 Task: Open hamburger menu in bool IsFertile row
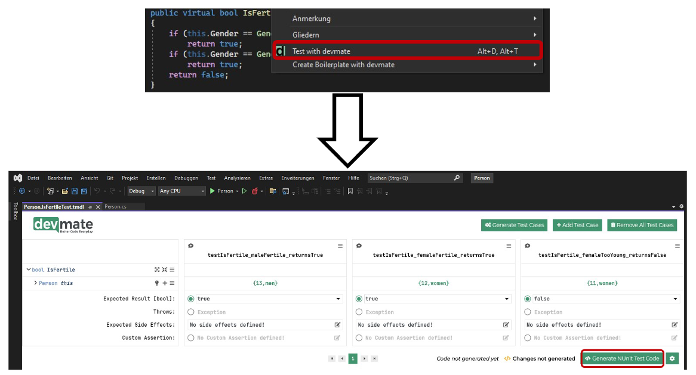tap(173, 269)
